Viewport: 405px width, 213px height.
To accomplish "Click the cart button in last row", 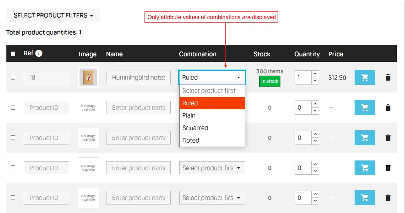I will coord(365,198).
